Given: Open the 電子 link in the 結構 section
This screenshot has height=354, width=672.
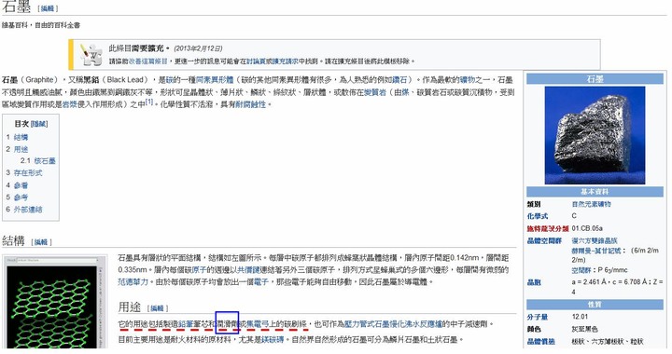Looking at the screenshot, I should [260, 281].
